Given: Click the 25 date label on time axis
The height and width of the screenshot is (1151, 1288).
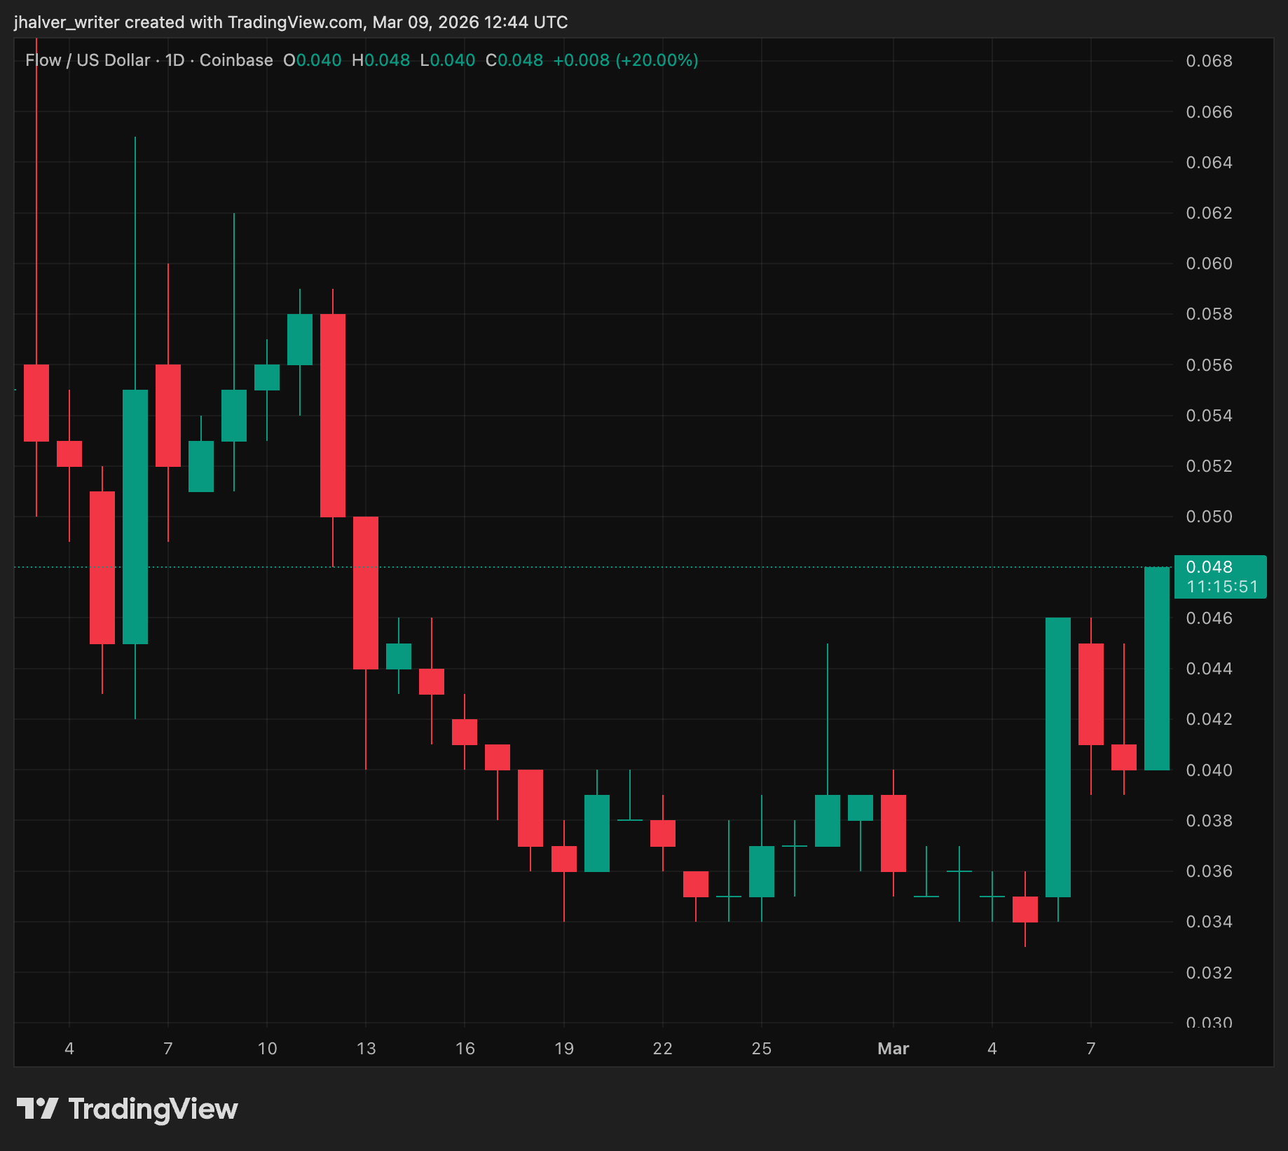Looking at the screenshot, I should coord(761,1049).
